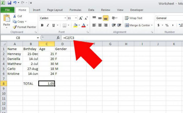183x113 pixels.
Task: Click the Paste clipboard icon
Action: 7,18
